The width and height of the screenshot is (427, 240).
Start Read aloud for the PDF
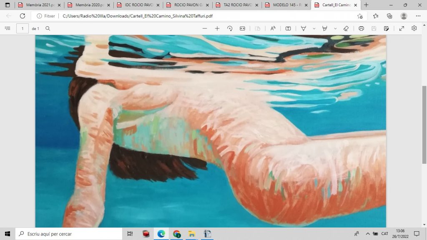pyautogui.click(x=273, y=28)
